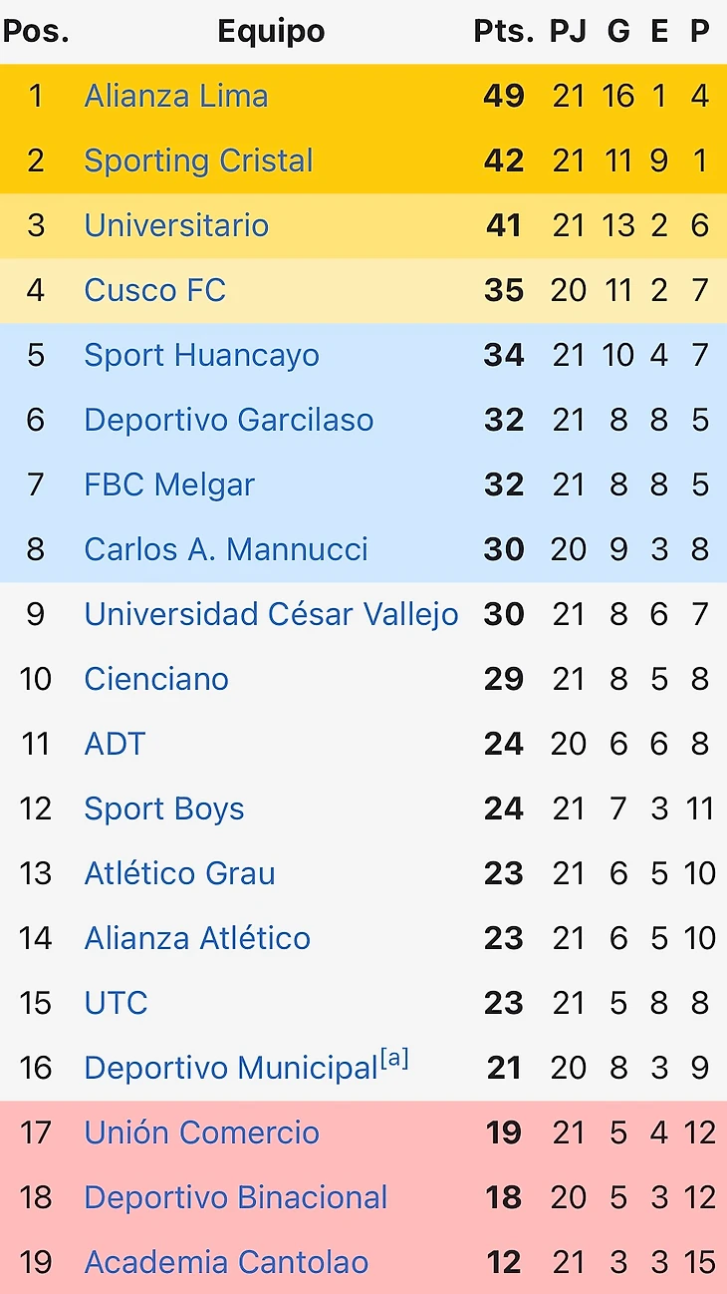This screenshot has height=1294, width=727.
Task: Open the Universidad César Vallejo link
Action: (x=271, y=614)
